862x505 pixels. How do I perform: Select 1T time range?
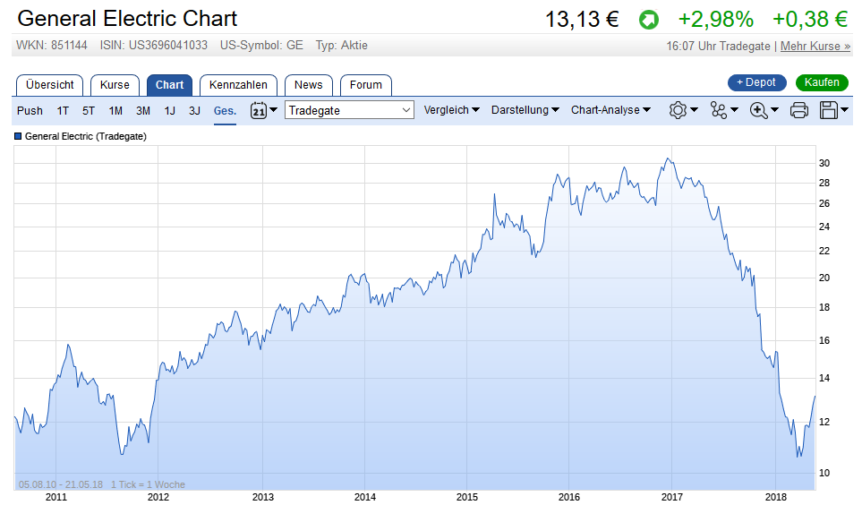click(63, 110)
